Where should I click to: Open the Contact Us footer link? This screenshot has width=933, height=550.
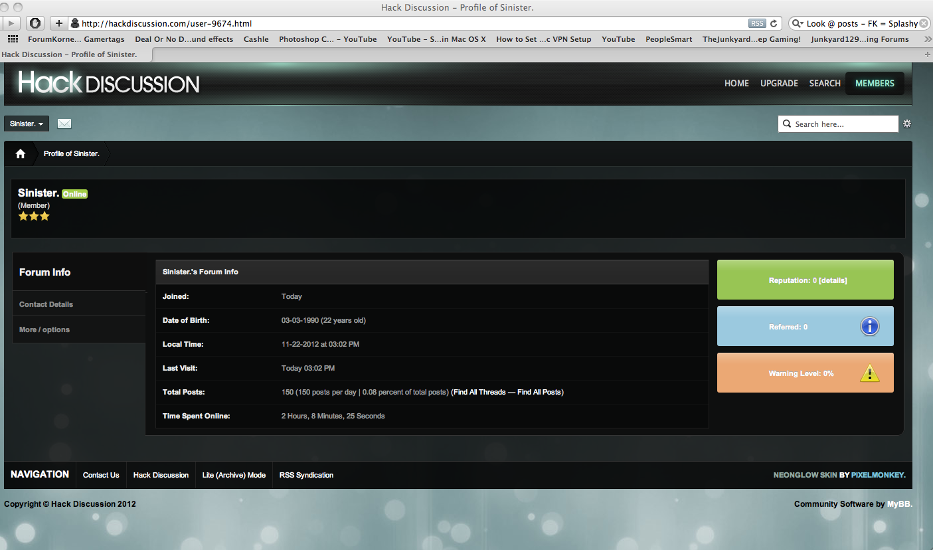tap(101, 475)
